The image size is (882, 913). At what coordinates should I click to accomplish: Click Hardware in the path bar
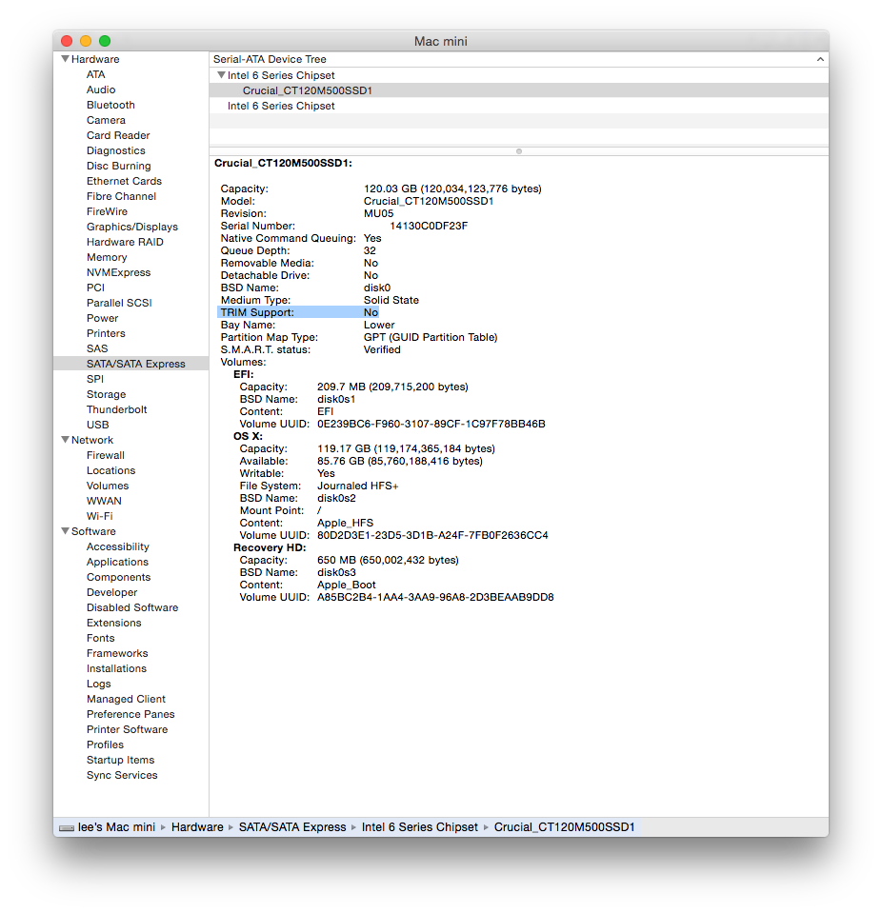(197, 827)
